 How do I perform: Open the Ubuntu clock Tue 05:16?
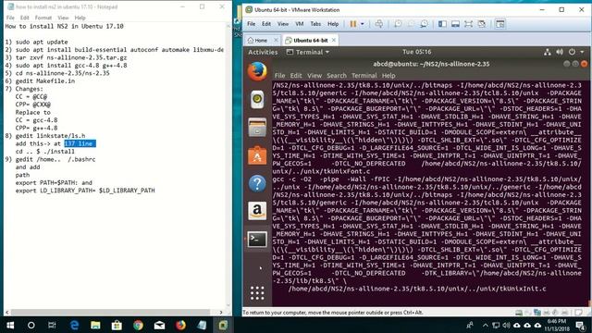[416, 52]
